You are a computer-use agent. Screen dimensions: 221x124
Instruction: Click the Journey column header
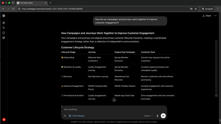click(x=92, y=52)
